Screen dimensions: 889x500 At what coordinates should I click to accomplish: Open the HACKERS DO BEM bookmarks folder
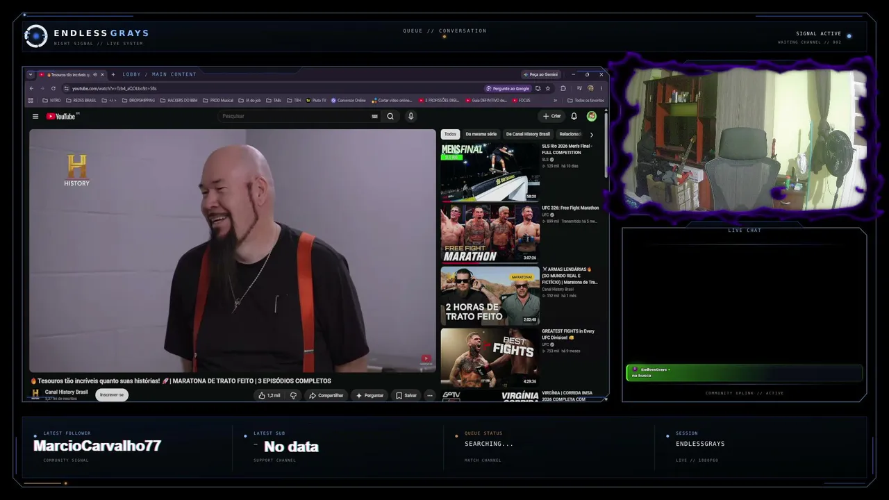point(179,100)
